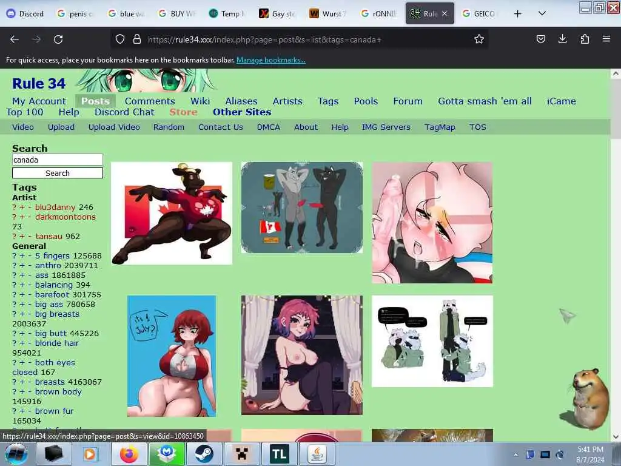Open the extensions puzzle icon
Image resolution: width=621 pixels, height=466 pixels.
[x=585, y=39]
